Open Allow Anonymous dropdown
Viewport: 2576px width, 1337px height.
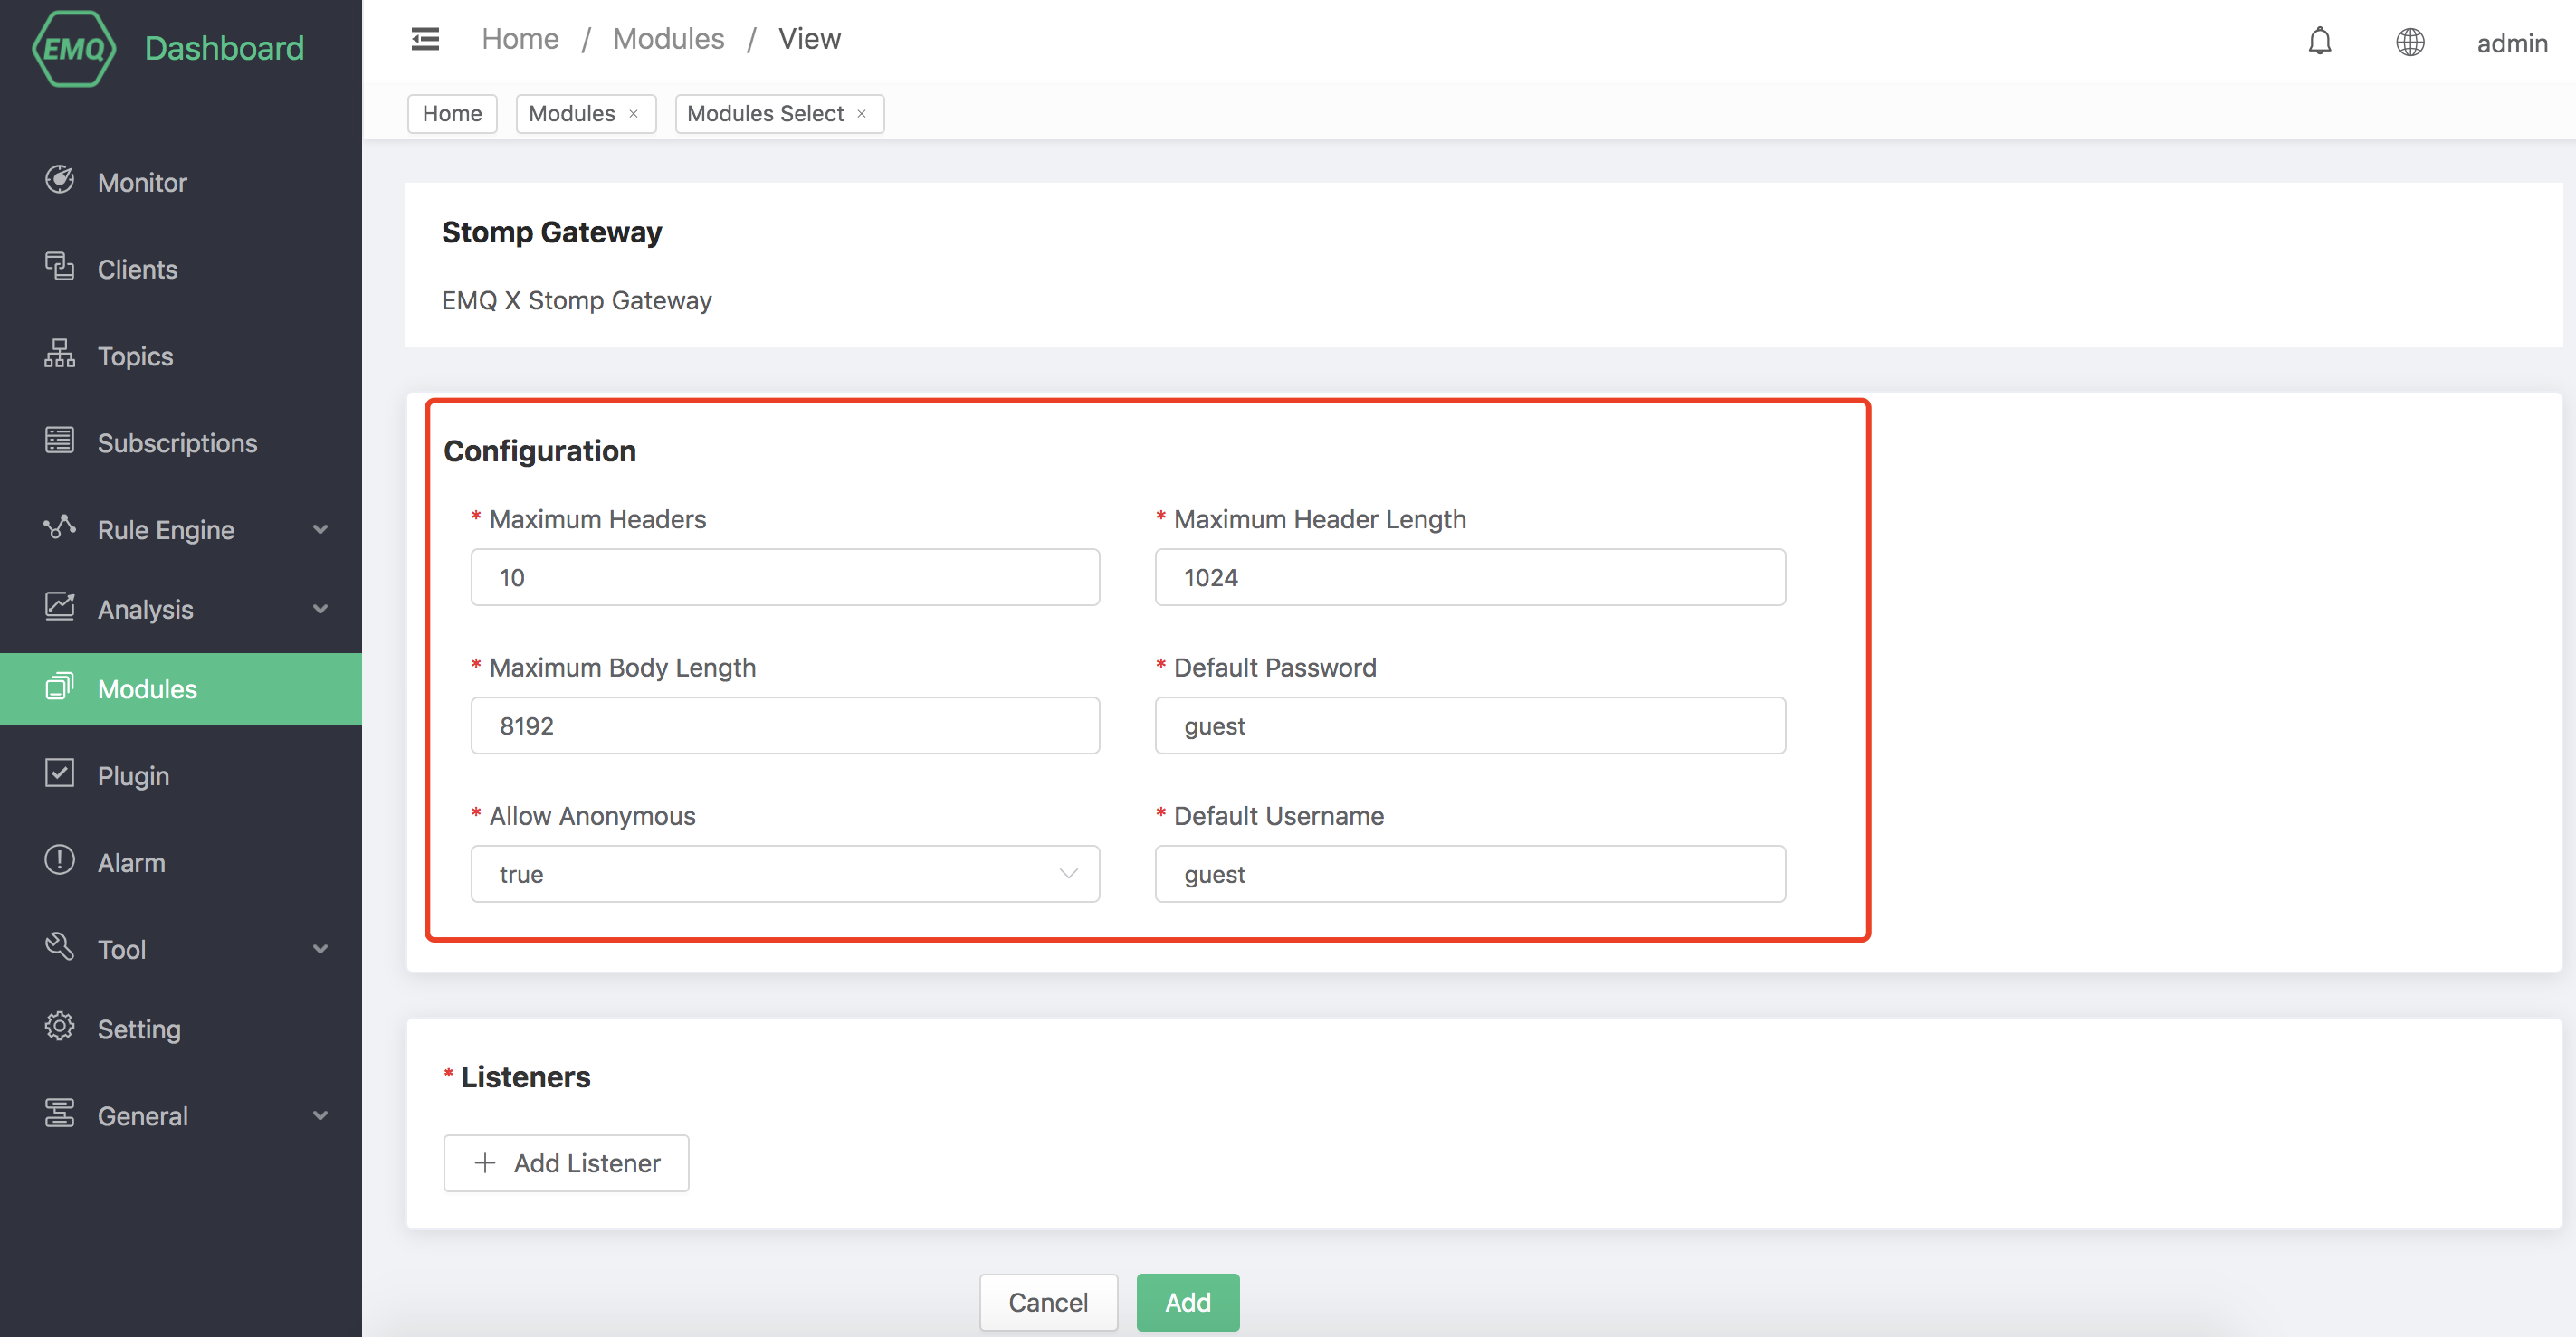(785, 875)
